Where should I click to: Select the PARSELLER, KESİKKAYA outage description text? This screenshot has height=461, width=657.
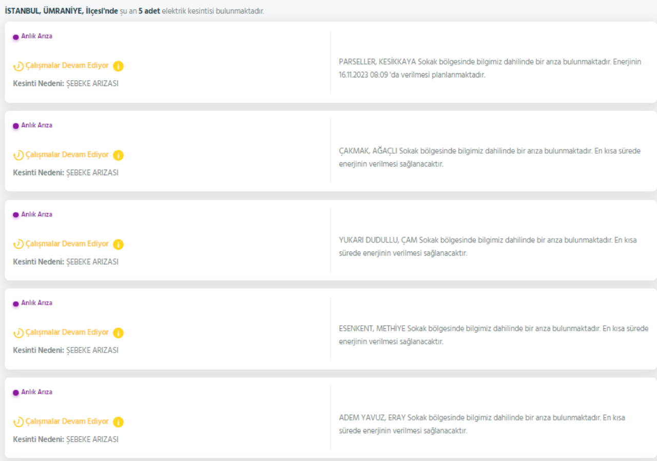click(x=490, y=68)
